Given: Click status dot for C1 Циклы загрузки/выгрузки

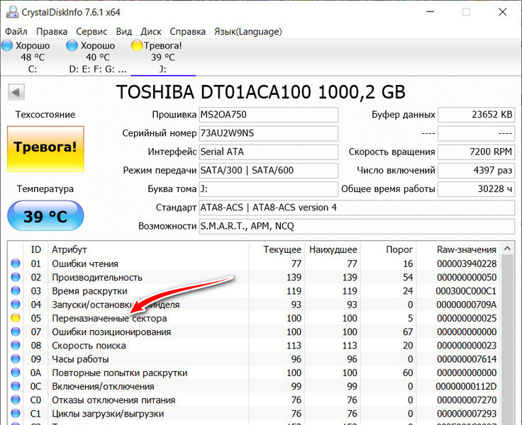Looking at the screenshot, I should point(16,414).
